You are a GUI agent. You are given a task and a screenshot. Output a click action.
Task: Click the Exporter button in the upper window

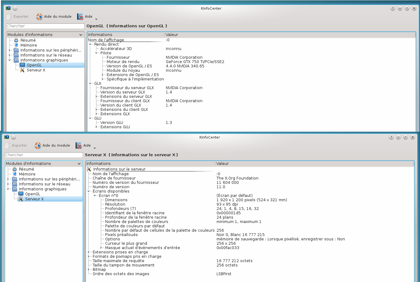click(18, 17)
